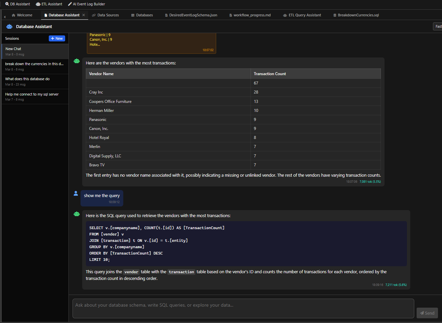The width and height of the screenshot is (442, 323).
Task: Click the tab scroll-left arrow
Action: 5,16
